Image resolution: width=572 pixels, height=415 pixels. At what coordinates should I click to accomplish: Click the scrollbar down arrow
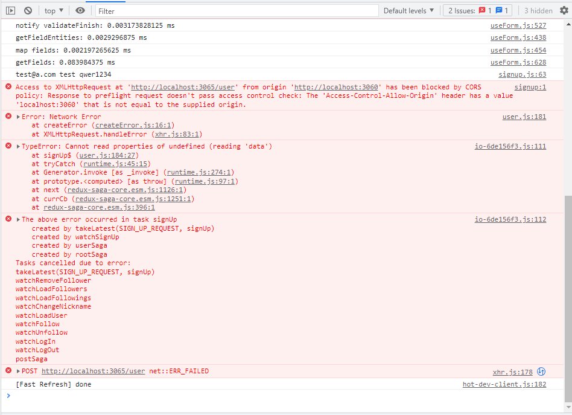click(568, 407)
